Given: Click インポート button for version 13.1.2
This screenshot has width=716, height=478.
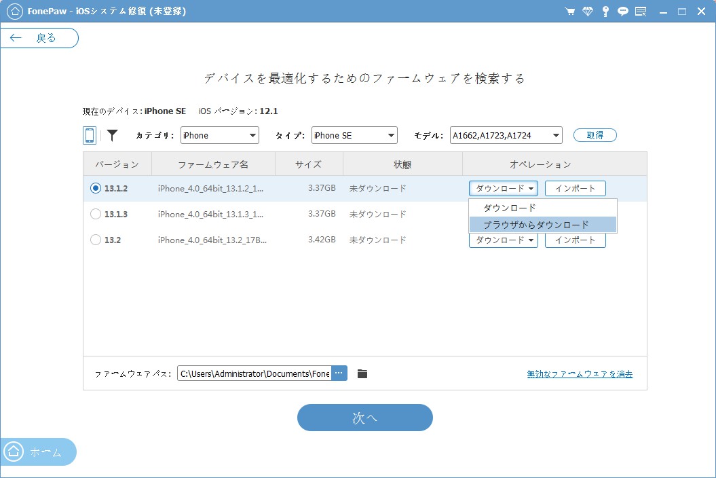Looking at the screenshot, I should [576, 188].
